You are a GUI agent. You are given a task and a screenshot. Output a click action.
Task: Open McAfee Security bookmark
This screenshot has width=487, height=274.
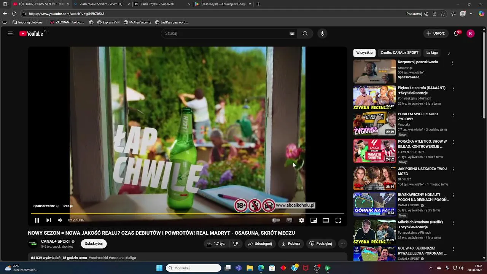pos(137,22)
